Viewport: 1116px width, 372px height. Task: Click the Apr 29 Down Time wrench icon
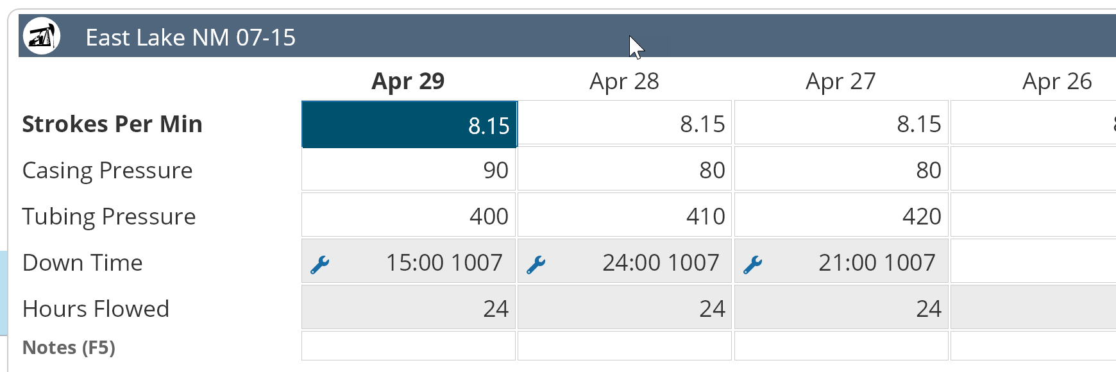point(319,264)
